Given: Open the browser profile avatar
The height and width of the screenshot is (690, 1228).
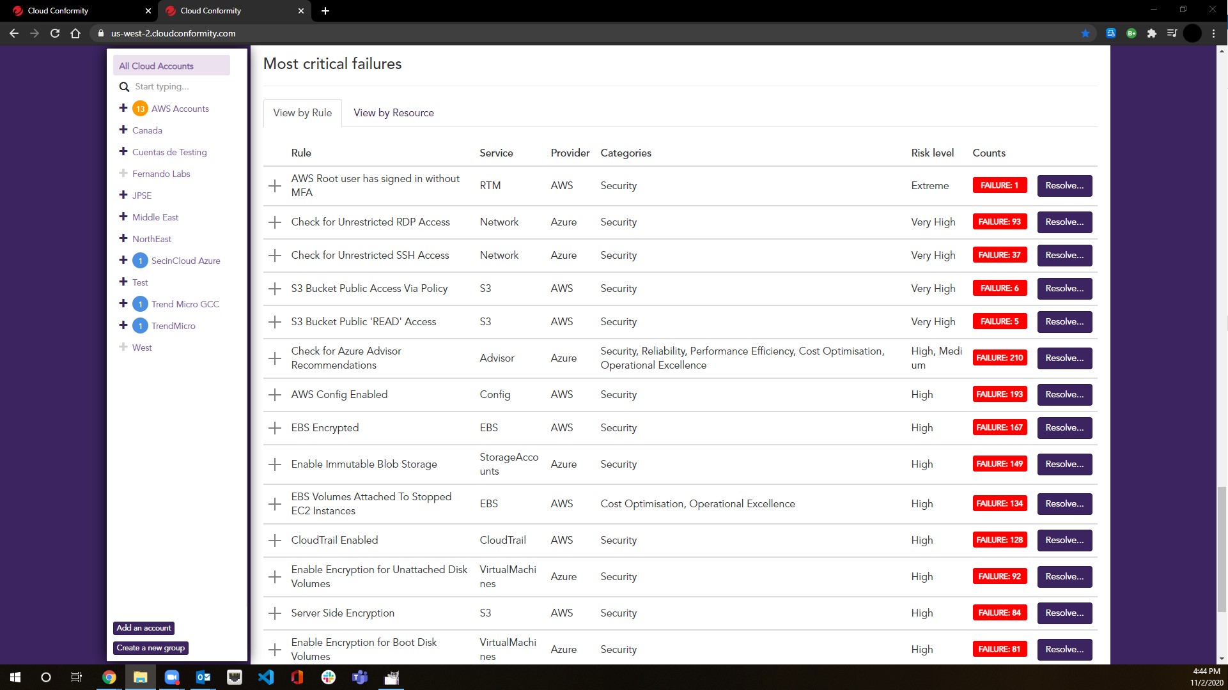Looking at the screenshot, I should pyautogui.click(x=1192, y=33).
